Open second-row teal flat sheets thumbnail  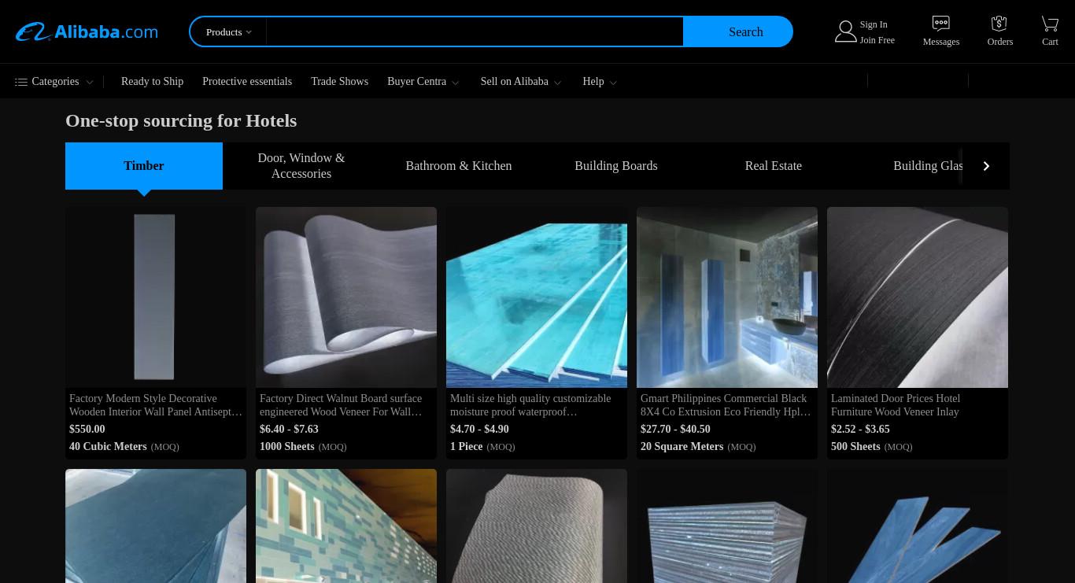156,526
